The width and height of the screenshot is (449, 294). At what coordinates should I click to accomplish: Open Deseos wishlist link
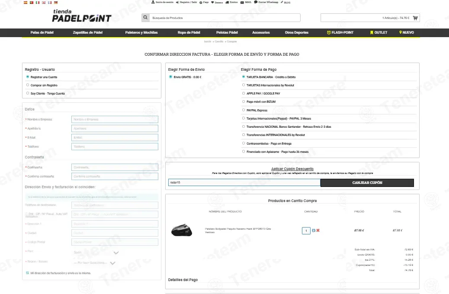click(x=217, y=2)
